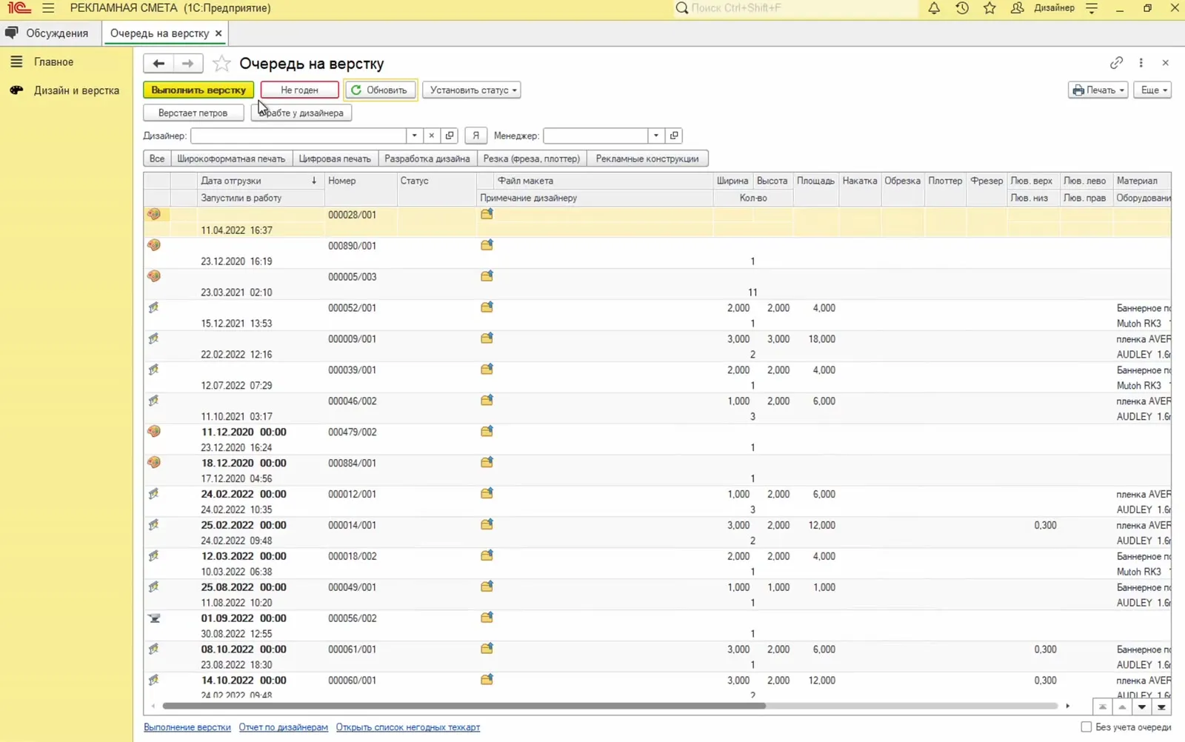Viewport: 1185px width, 742px height.
Task: Click the main menu hamburger icon
Action: (x=48, y=8)
